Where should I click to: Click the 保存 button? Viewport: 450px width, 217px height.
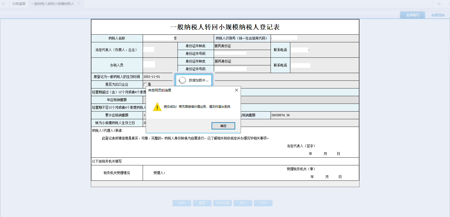[182, 203]
